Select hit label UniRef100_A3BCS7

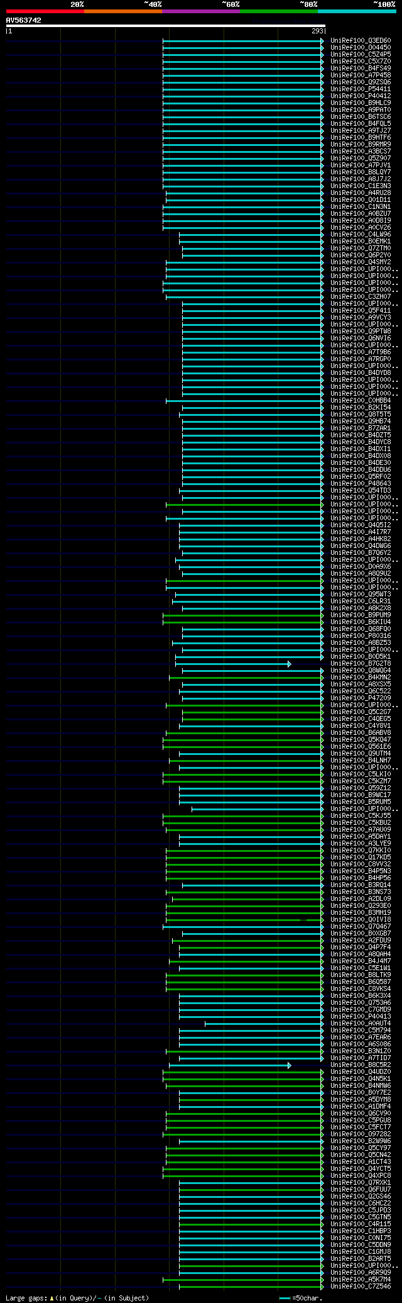tap(361, 152)
